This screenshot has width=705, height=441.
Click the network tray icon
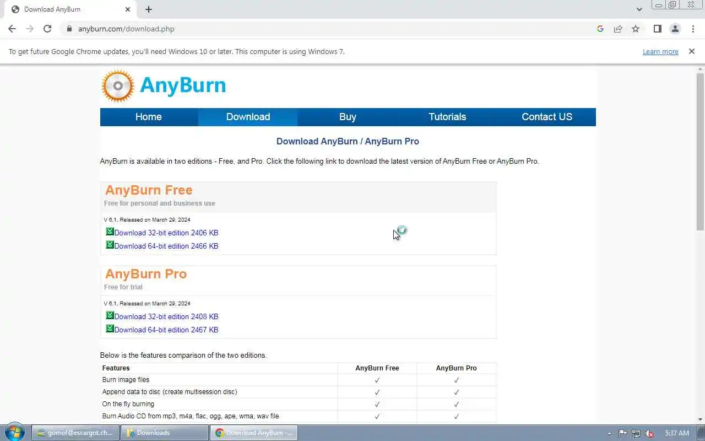636,433
